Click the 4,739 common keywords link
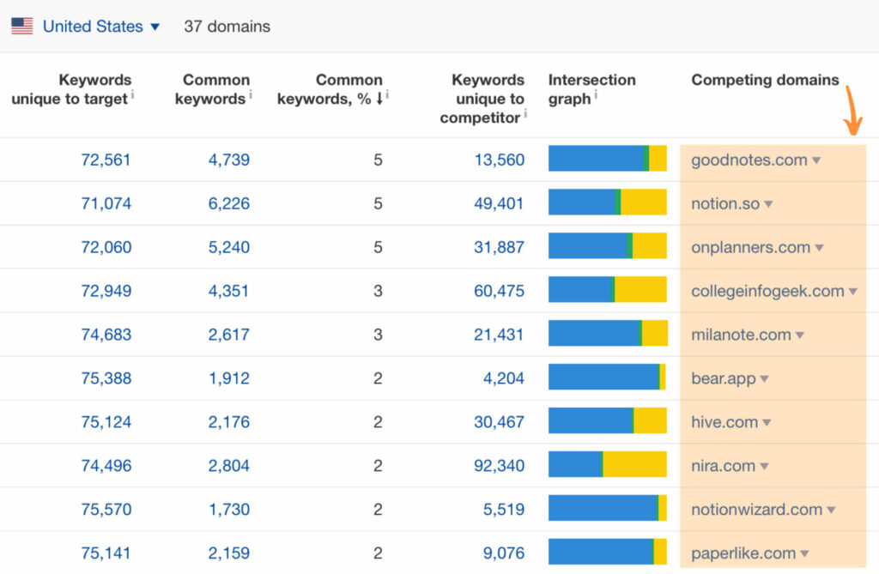 (228, 160)
